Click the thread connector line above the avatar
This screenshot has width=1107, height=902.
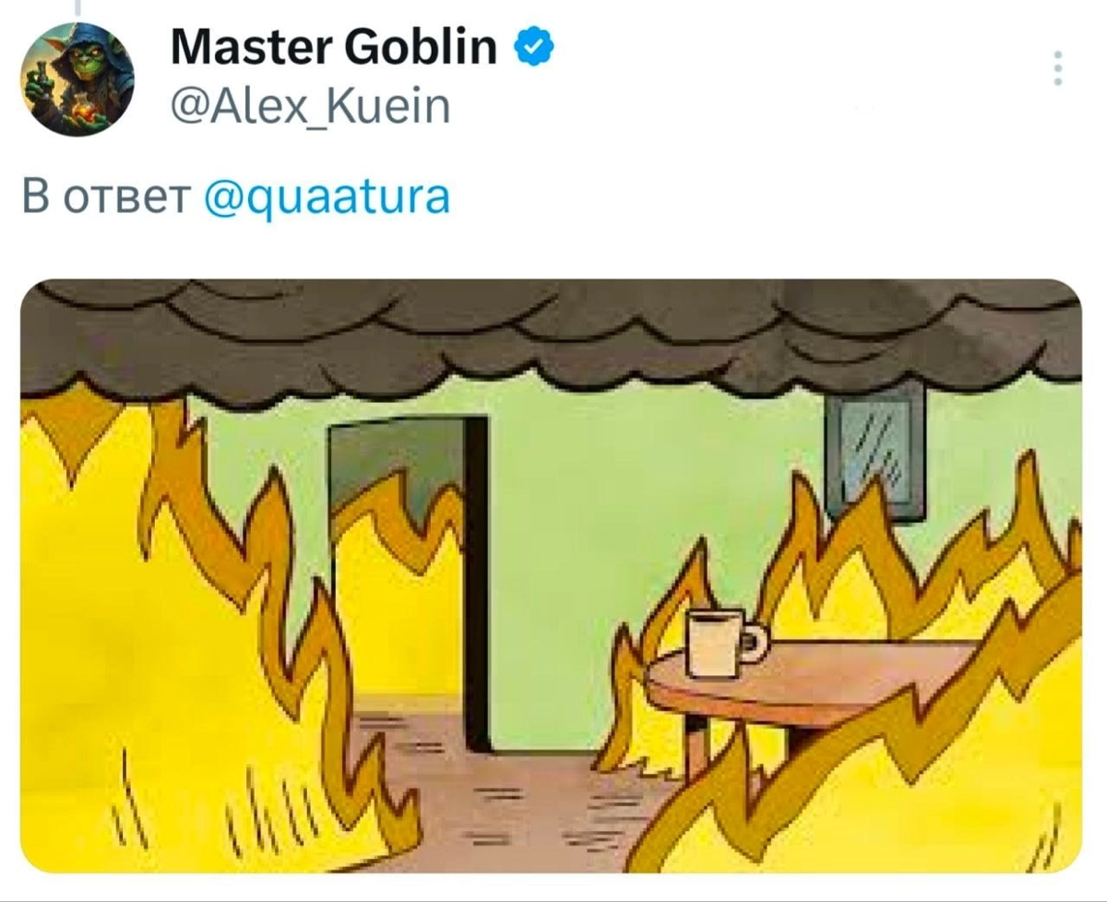click(77, 7)
